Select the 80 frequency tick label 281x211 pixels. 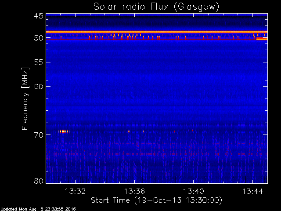[x=39, y=181]
